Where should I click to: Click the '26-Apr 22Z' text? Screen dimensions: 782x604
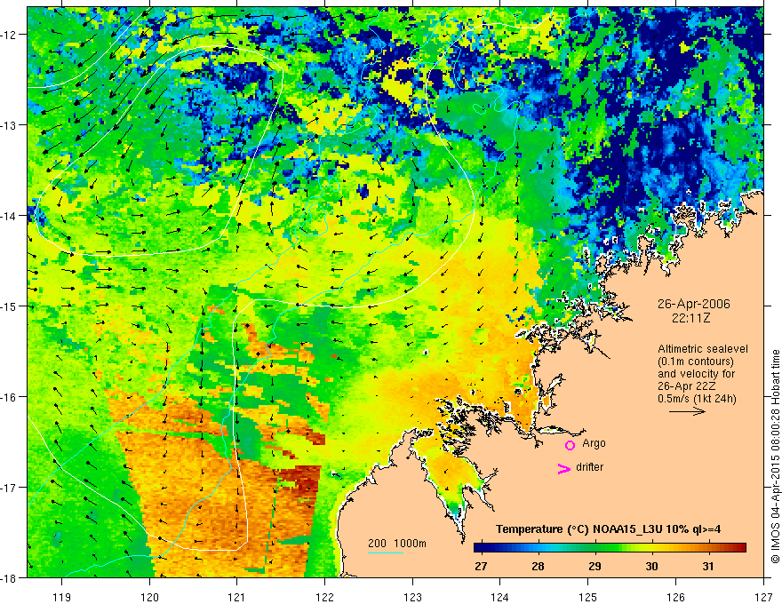pyautogui.click(x=687, y=386)
